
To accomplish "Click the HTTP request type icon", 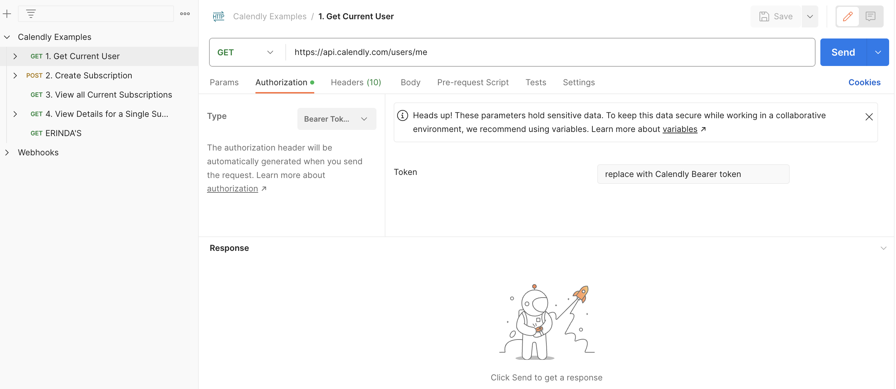I will [218, 16].
